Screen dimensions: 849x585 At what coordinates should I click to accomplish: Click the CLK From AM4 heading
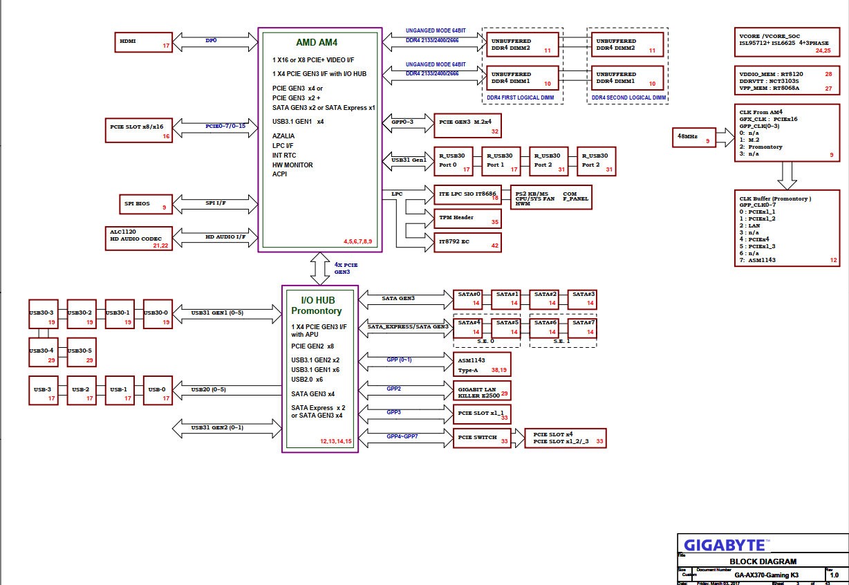click(761, 112)
